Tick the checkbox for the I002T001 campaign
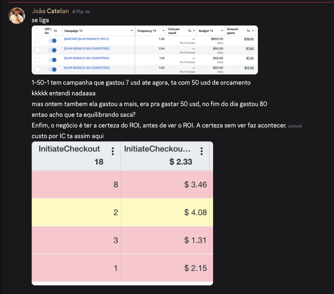 [37, 69]
